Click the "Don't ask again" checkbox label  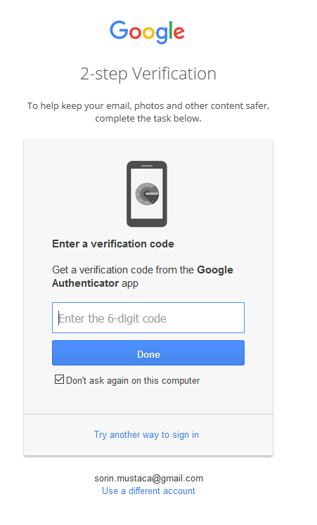(x=133, y=381)
